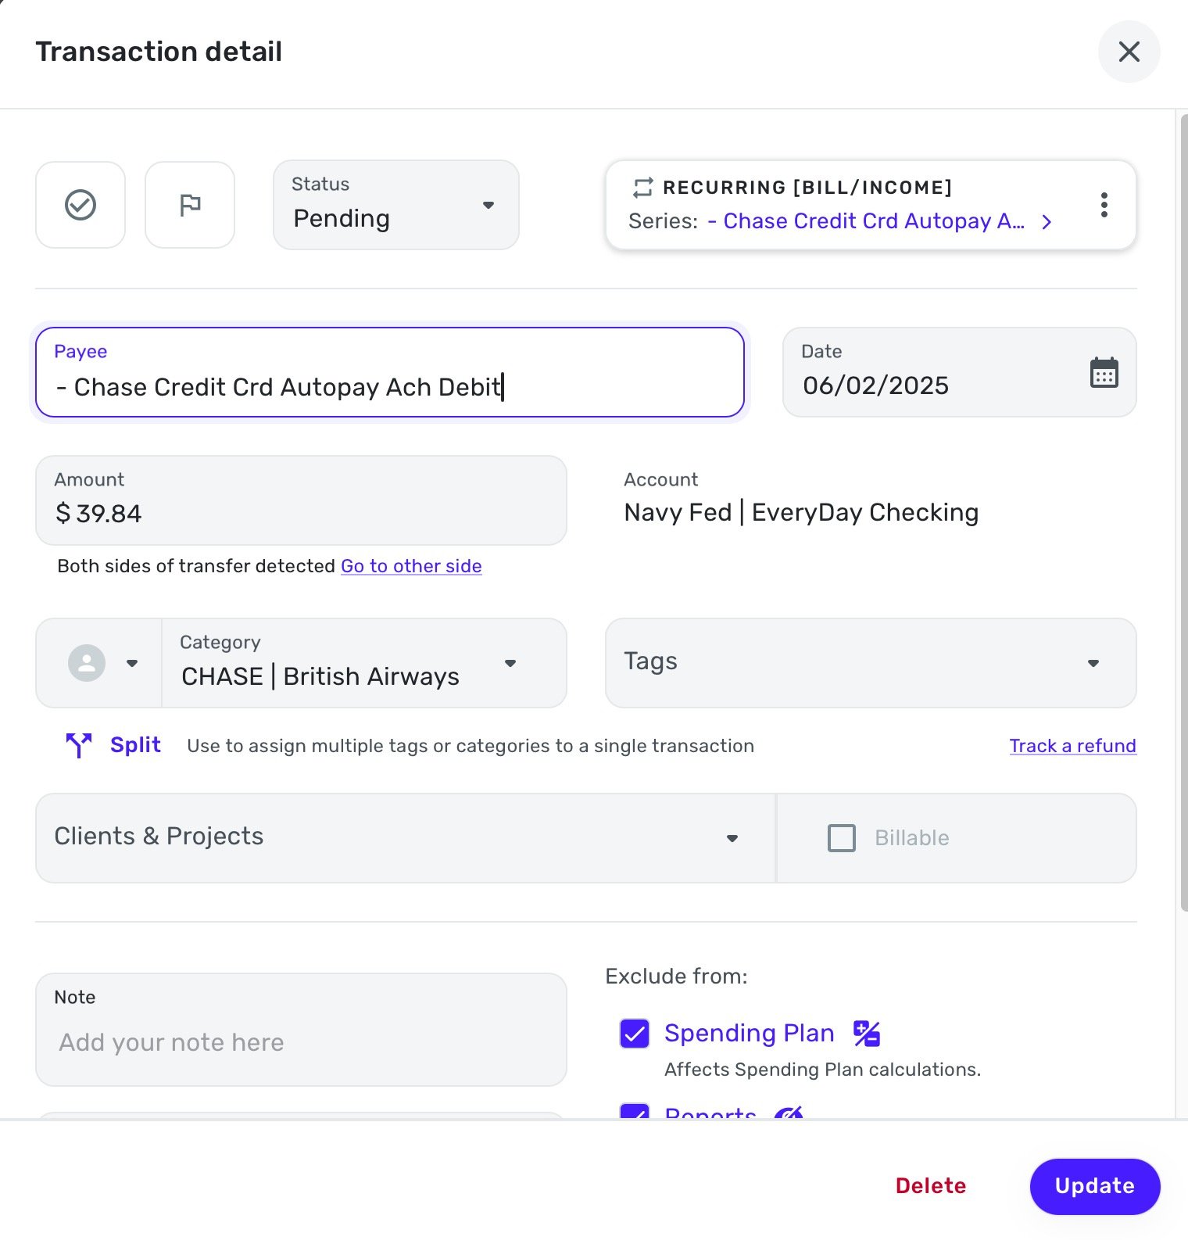Toggle the Reports exclusion checkbox
Viewport: 1188px width, 1240px height.
click(635, 1111)
